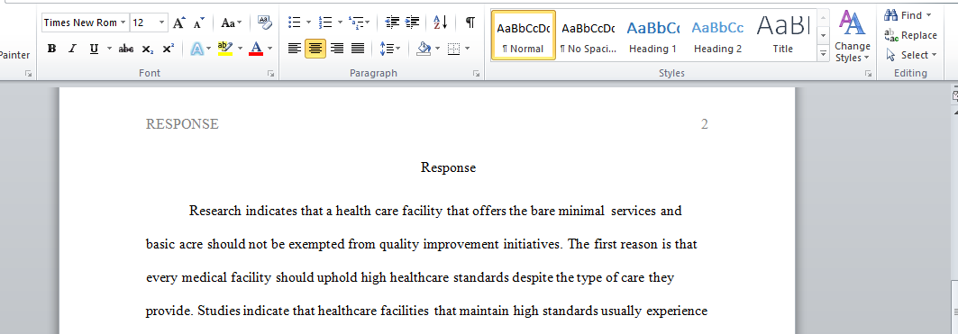Apply shading paint bucket color
The height and width of the screenshot is (334, 958).
tap(424, 49)
